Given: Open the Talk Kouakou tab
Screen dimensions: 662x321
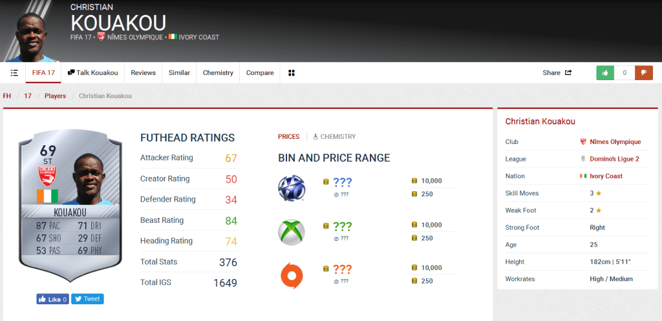Looking at the screenshot, I should pos(92,73).
